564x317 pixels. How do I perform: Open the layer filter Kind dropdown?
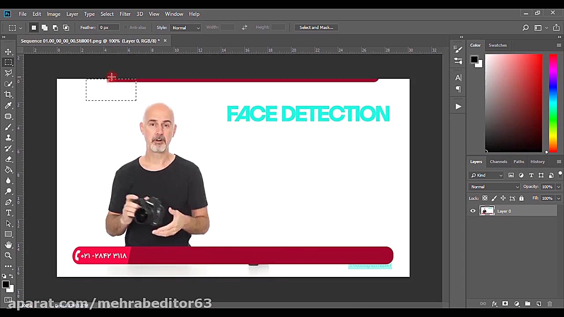click(x=487, y=175)
